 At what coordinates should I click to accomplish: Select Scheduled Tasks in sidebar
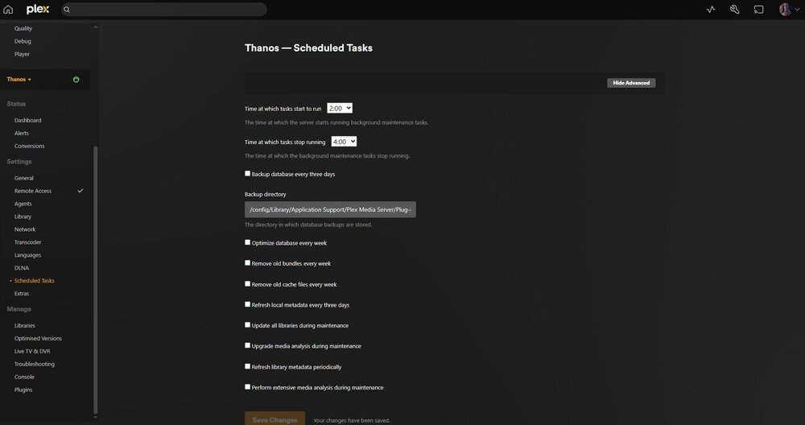pos(35,281)
